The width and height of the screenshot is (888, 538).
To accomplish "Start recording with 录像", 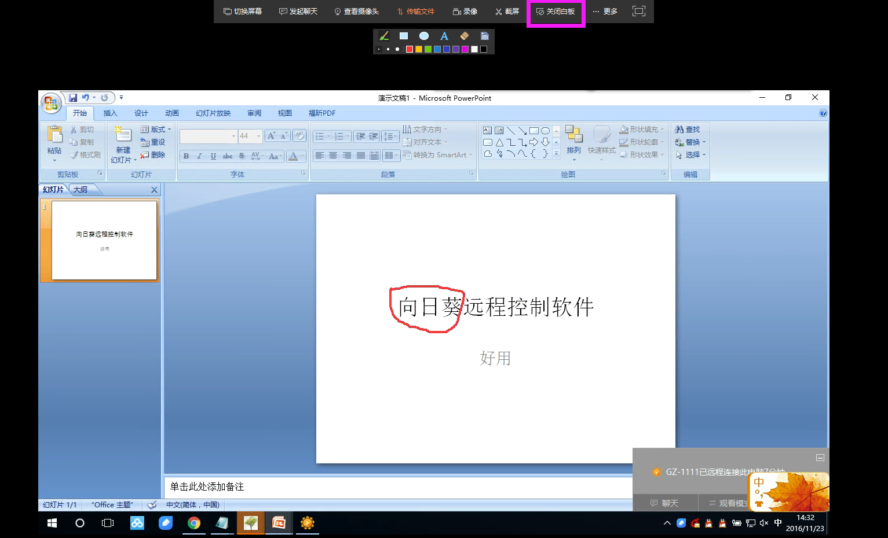I will pos(465,12).
